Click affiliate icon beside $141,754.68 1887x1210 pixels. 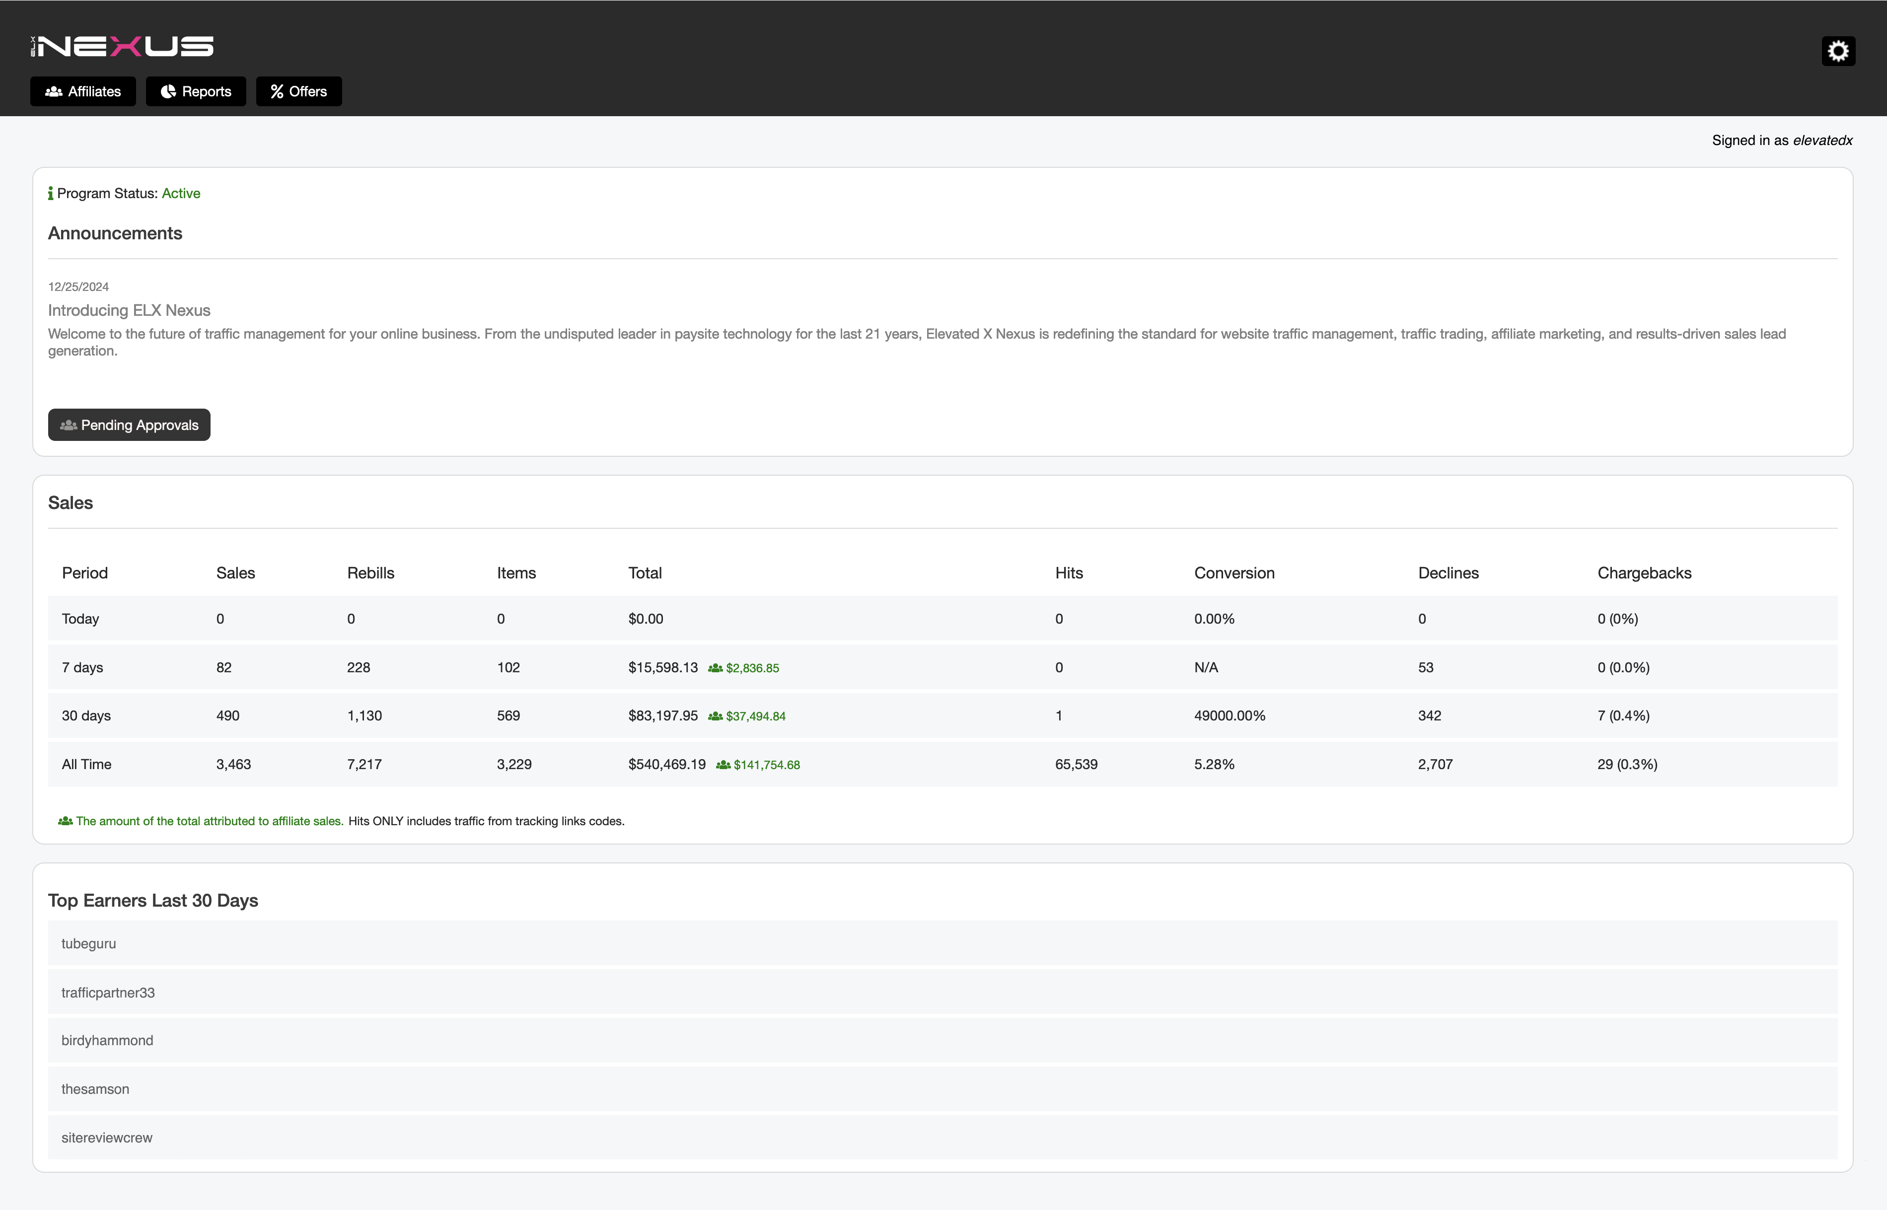coord(723,765)
